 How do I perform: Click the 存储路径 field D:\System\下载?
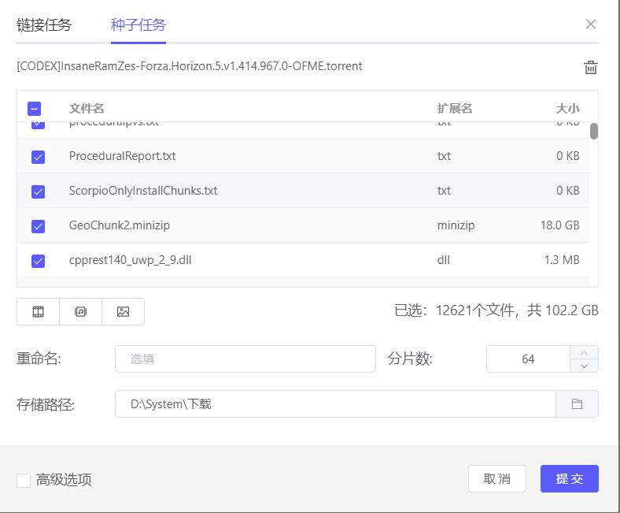pyautogui.click(x=335, y=404)
